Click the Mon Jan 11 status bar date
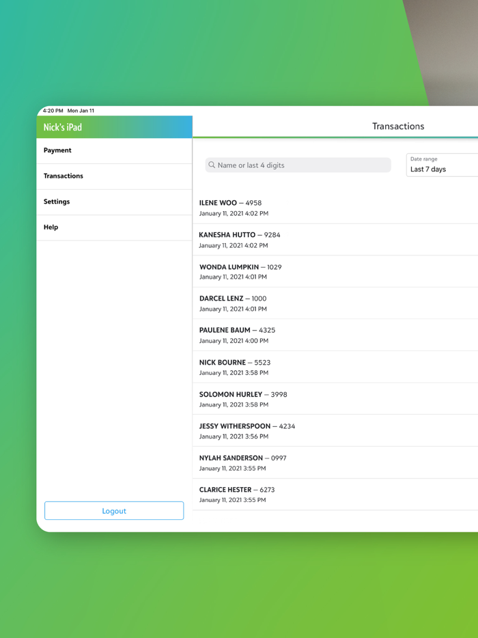 pyautogui.click(x=81, y=111)
